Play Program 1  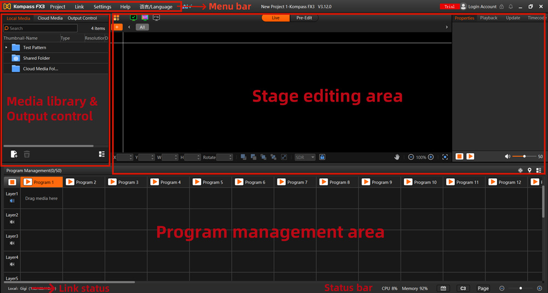[28, 182]
